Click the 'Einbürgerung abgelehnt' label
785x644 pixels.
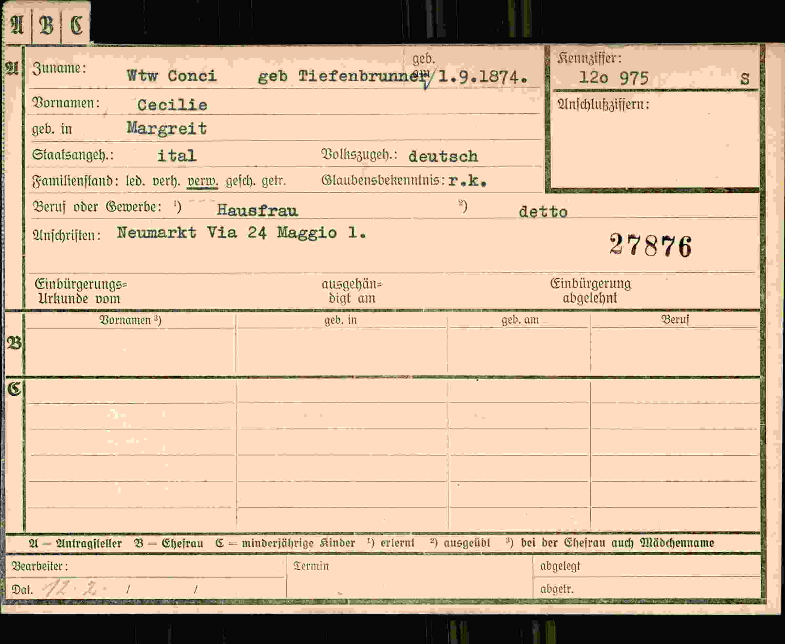pos(590,291)
